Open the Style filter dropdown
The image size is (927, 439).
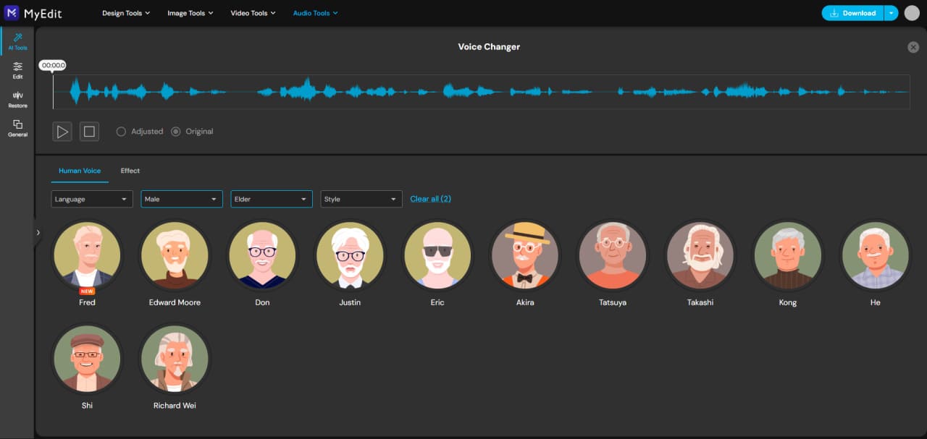361,198
